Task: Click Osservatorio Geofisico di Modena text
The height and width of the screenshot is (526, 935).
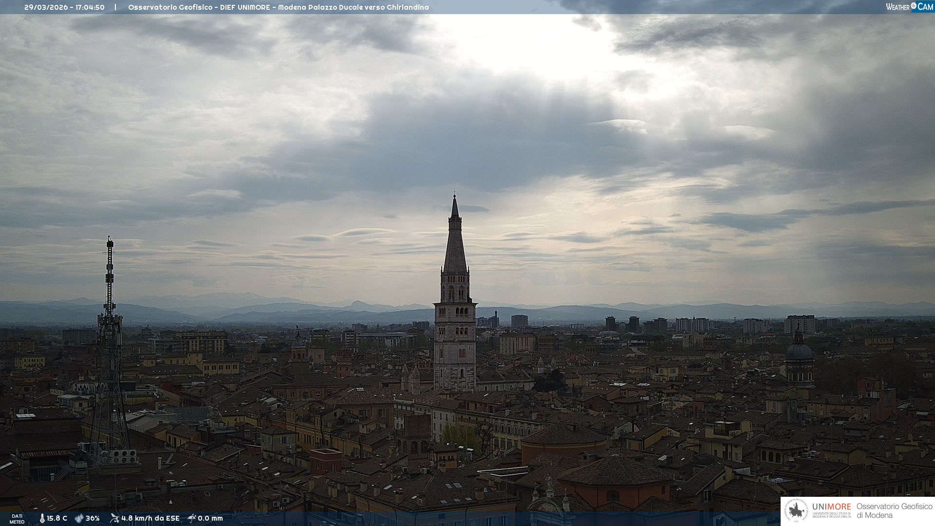Action: pyautogui.click(x=894, y=511)
